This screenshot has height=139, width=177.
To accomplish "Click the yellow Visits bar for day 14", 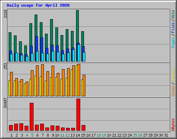I will 77,81.
